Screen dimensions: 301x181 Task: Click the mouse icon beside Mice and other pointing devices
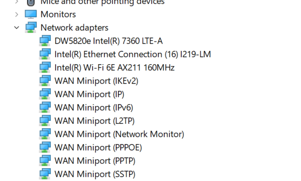[x=31, y=2]
